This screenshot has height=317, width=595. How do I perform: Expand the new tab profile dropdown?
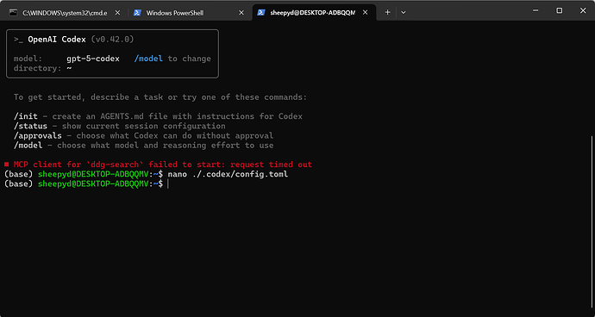coord(404,13)
